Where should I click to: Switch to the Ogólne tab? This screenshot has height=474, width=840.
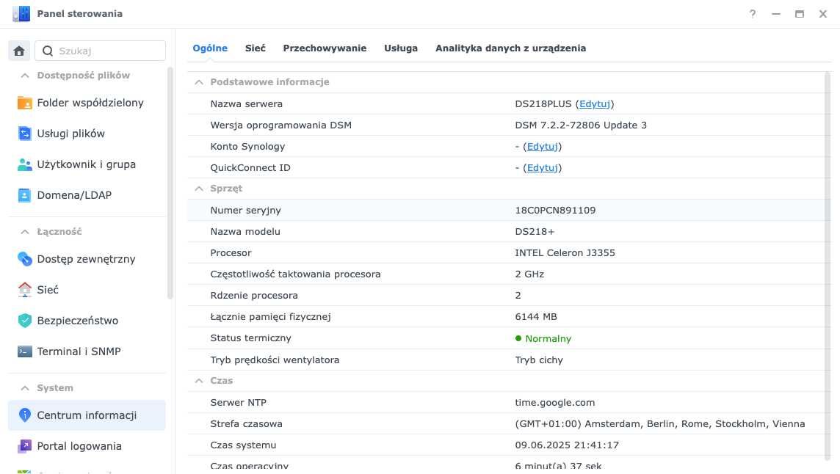(x=210, y=48)
